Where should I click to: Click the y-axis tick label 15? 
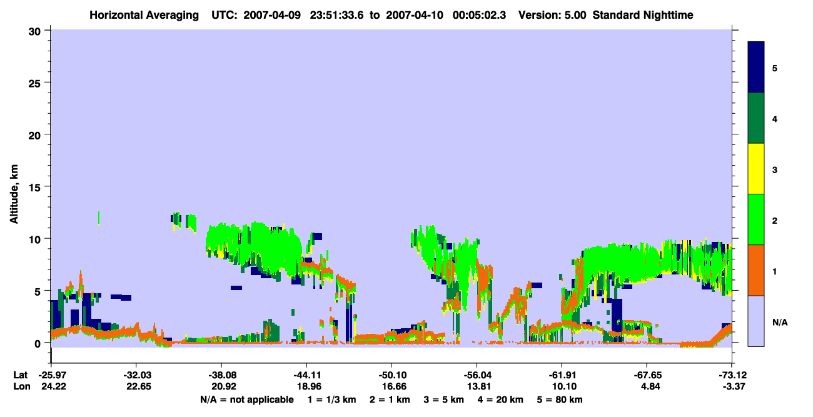pyautogui.click(x=36, y=187)
